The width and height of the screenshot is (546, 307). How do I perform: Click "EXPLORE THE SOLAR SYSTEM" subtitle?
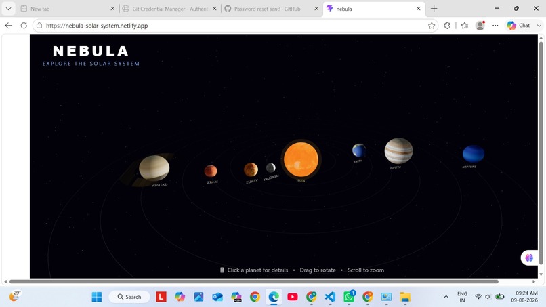[x=91, y=64]
